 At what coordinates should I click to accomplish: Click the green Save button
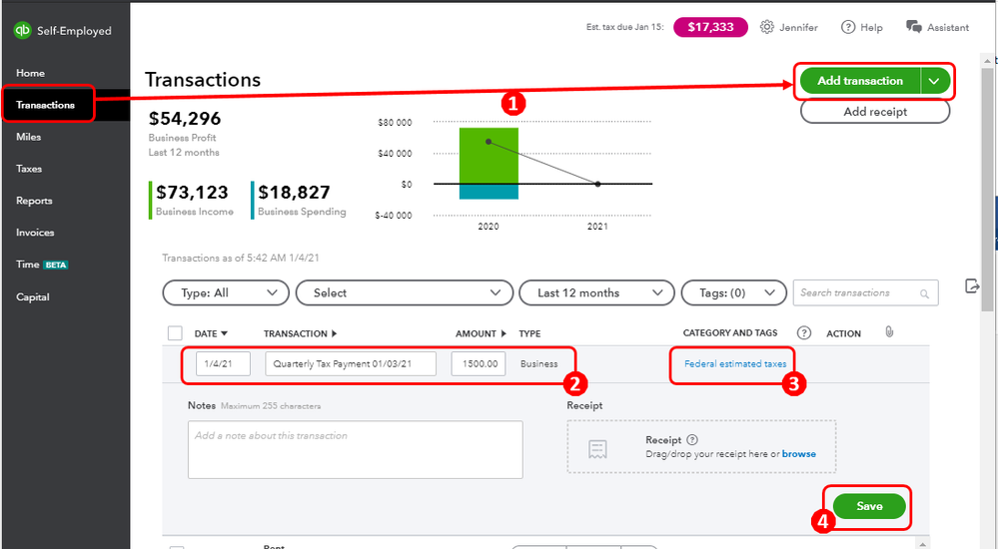pyautogui.click(x=869, y=506)
